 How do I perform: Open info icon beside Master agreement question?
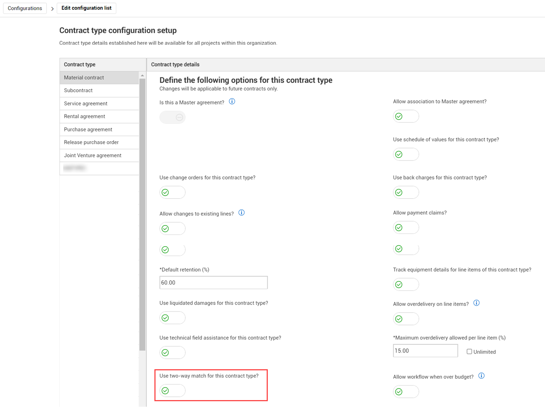pos(232,102)
